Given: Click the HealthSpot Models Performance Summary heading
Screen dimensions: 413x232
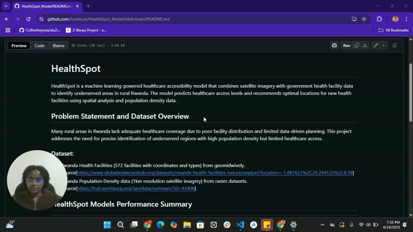Looking at the screenshot, I should pos(122,204).
